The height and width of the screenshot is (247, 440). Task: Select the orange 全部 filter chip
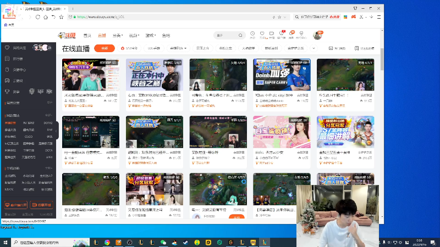tap(105, 48)
